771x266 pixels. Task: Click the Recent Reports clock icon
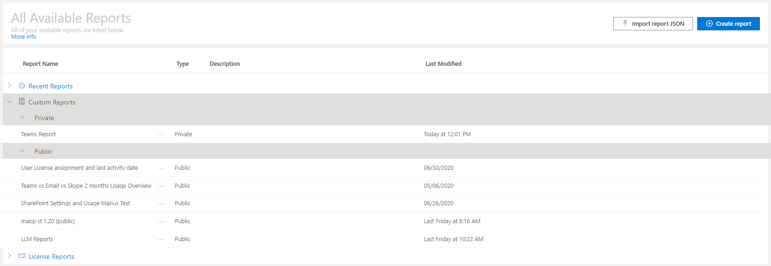22,86
